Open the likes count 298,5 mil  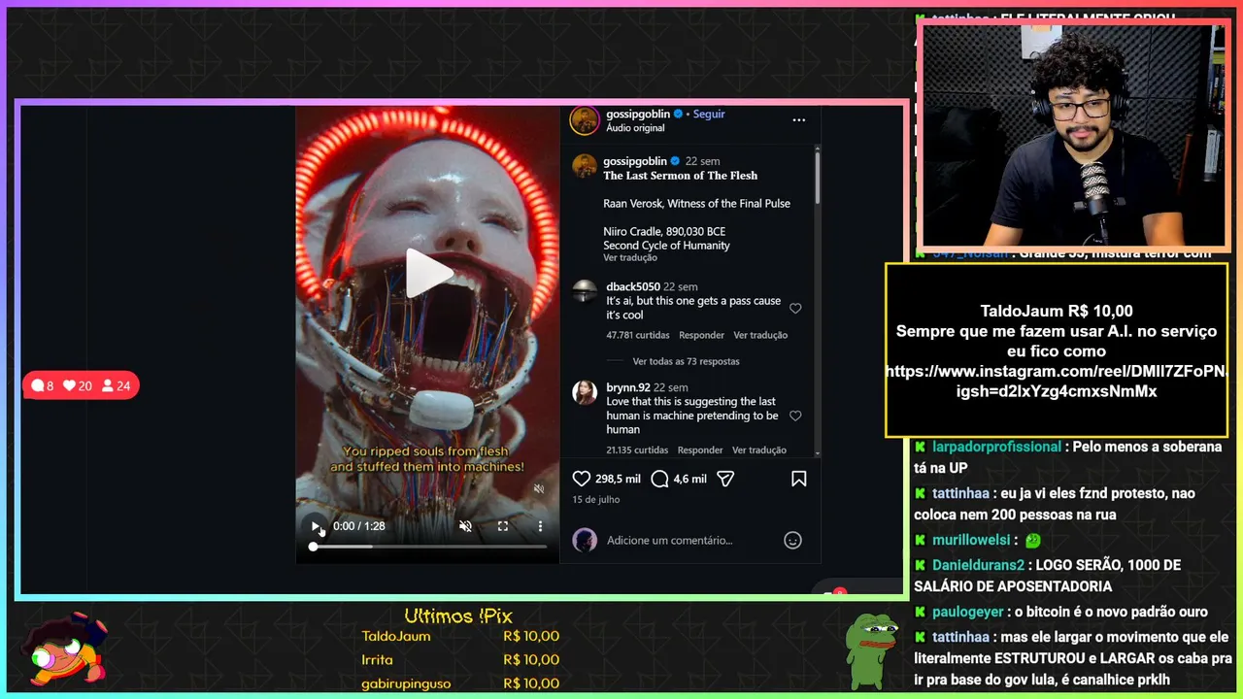click(x=618, y=479)
